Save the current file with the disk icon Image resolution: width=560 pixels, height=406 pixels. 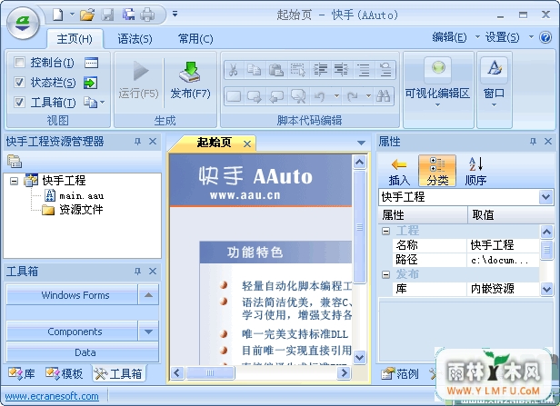point(107,15)
